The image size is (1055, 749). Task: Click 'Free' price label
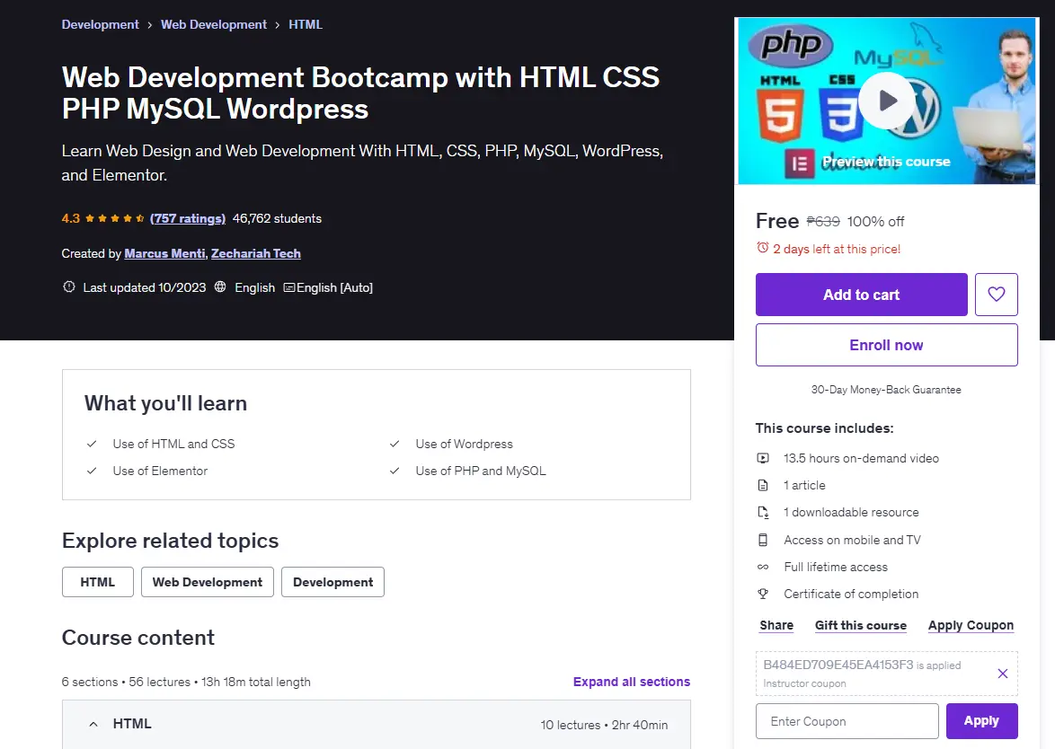coord(777,221)
